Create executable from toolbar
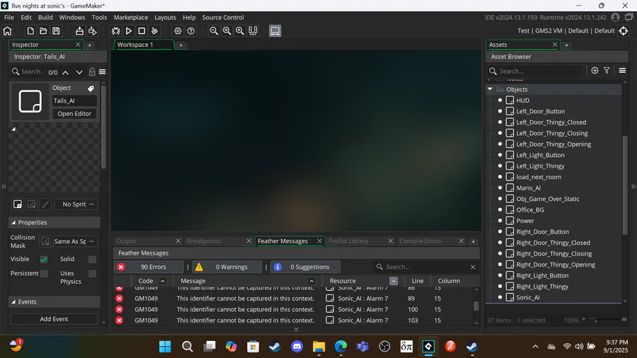The image size is (637, 358). (79, 31)
